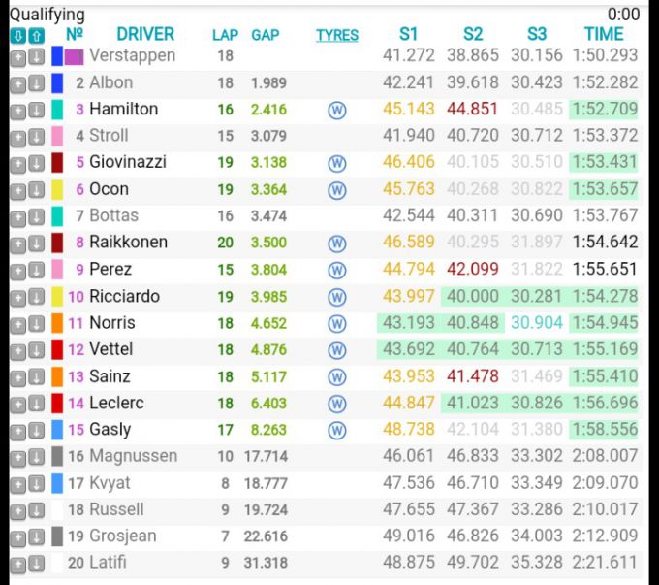Screen dimensions: 659x585
Task: Click the wet tyre icon for Giovinazzi
Action: (337, 163)
